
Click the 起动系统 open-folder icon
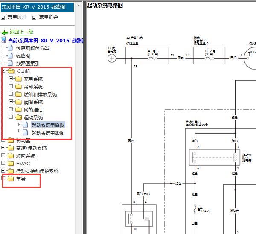tap(19, 117)
